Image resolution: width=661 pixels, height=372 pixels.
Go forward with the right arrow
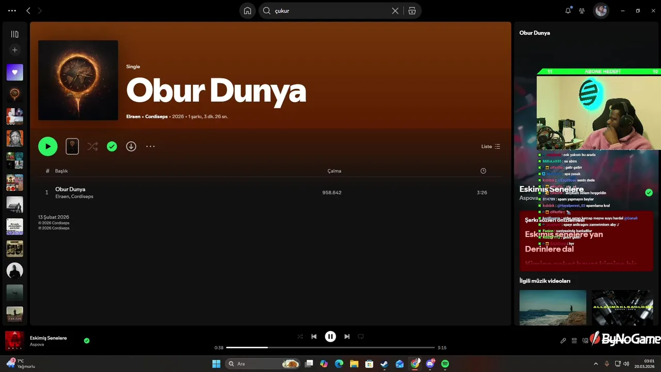click(40, 10)
